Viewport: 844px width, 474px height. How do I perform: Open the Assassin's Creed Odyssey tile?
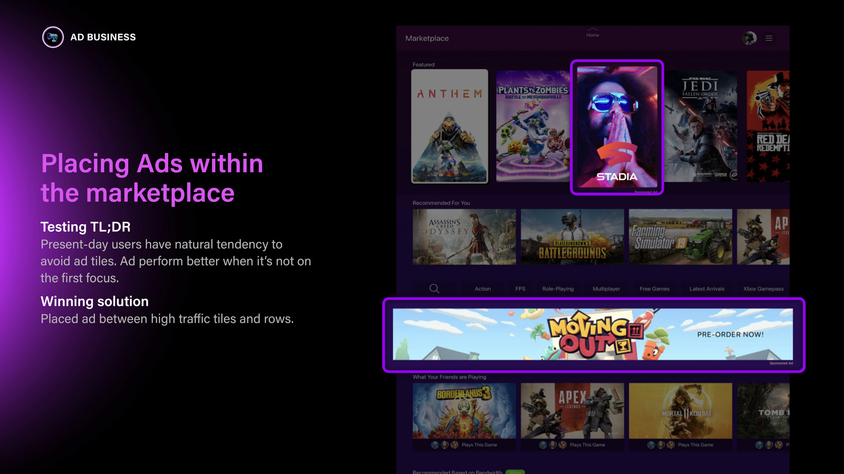tap(464, 237)
